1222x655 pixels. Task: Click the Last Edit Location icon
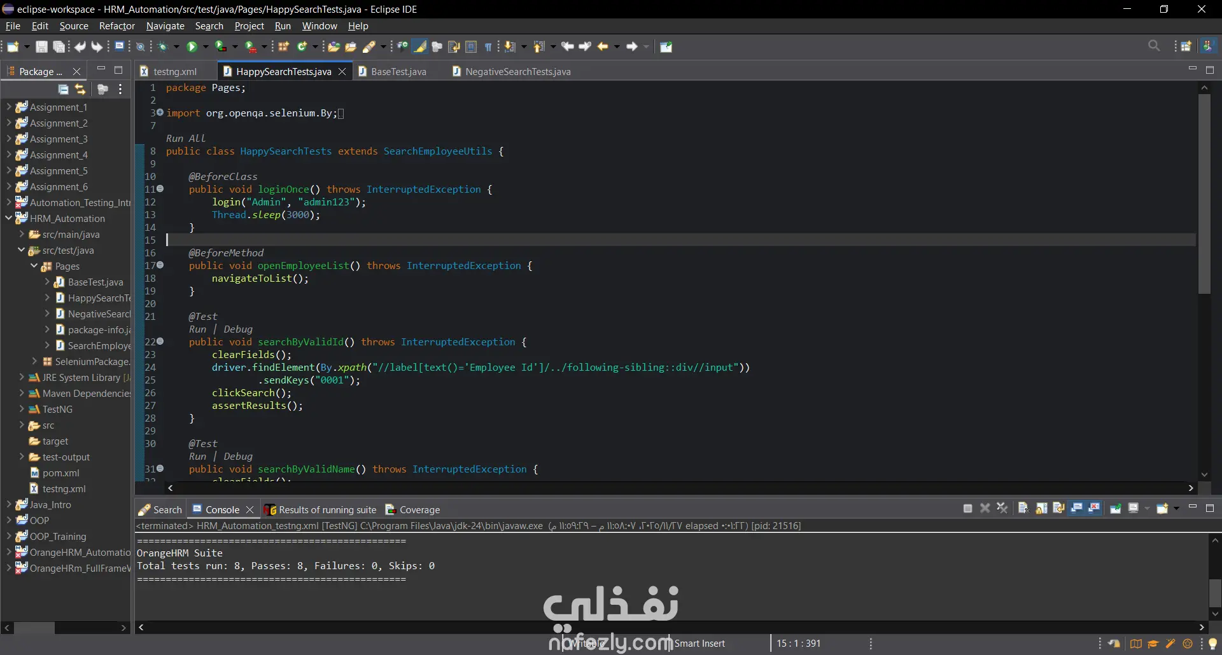coord(568,46)
